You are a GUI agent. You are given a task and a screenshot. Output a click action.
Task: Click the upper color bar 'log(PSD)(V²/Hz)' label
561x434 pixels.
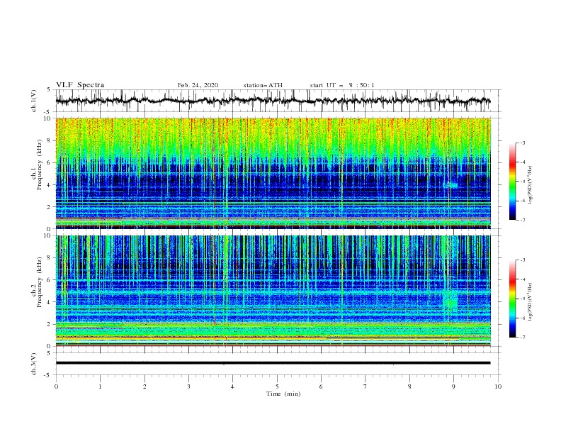[530, 185]
